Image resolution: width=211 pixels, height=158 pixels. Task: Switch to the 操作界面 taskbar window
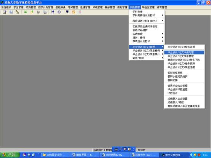[84, 155]
